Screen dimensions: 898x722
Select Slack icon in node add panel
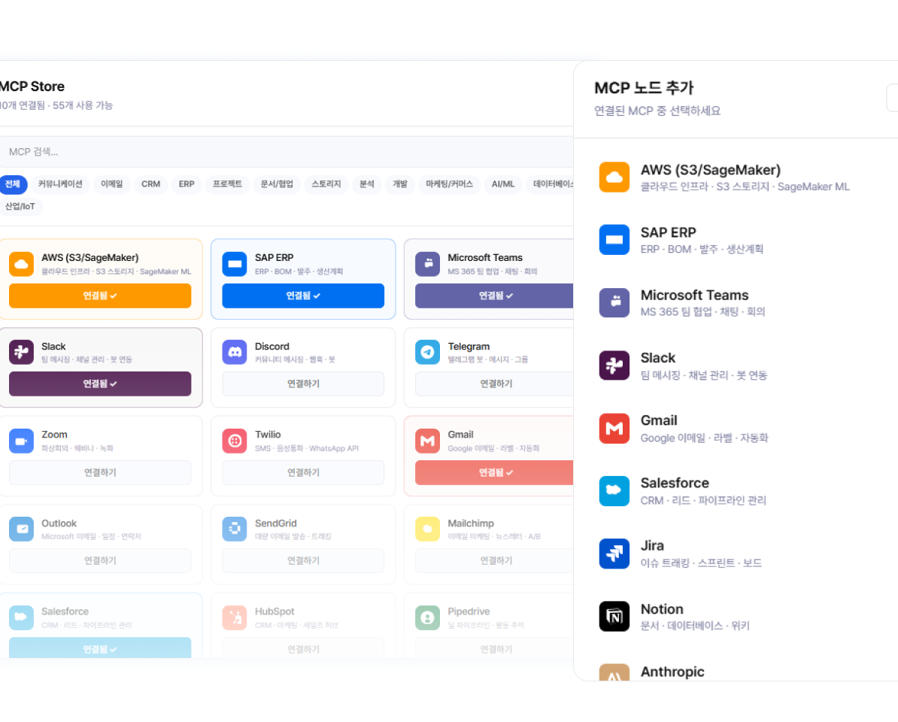tap(614, 366)
